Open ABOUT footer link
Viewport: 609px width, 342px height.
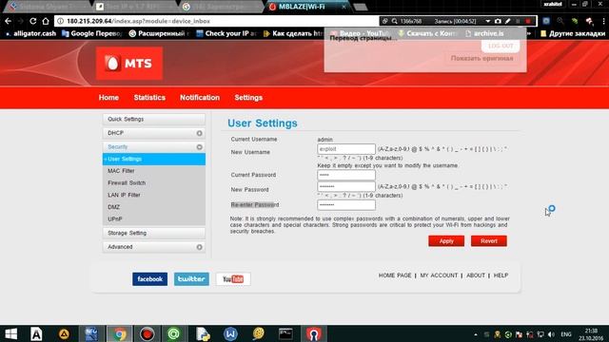click(x=476, y=275)
